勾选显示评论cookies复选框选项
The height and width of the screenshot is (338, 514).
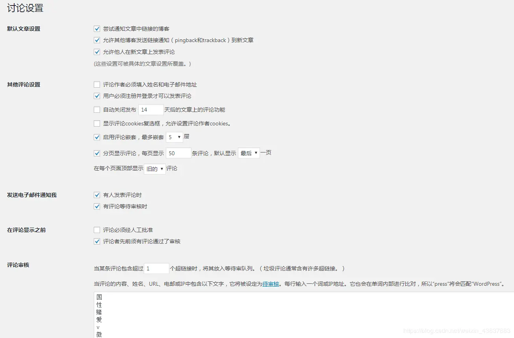coord(97,123)
